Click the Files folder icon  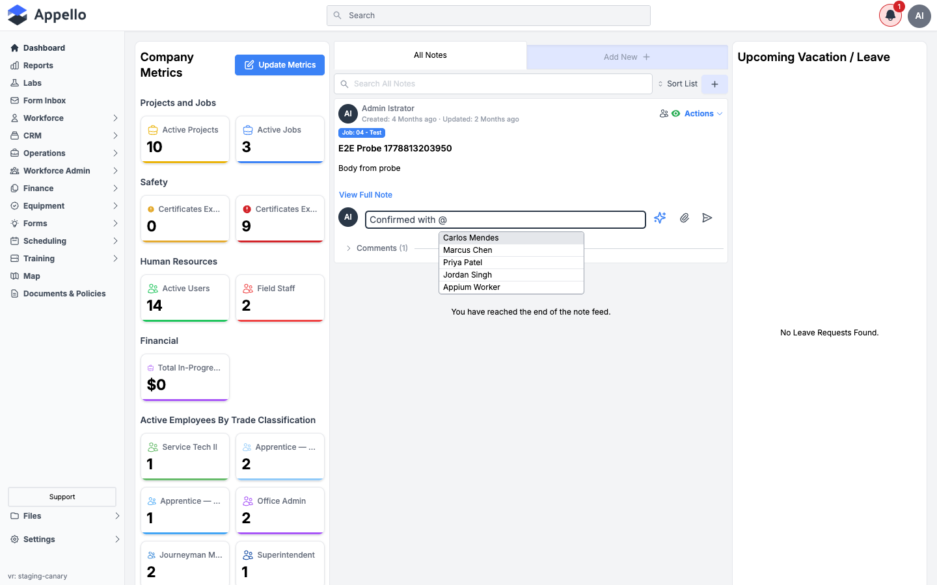pos(14,516)
